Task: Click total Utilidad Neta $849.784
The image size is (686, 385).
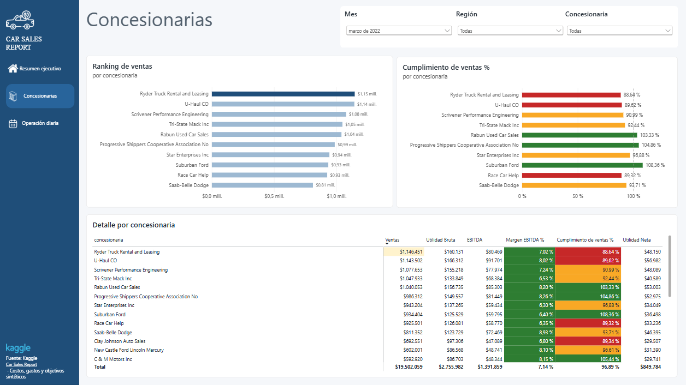Action: pyautogui.click(x=650, y=367)
